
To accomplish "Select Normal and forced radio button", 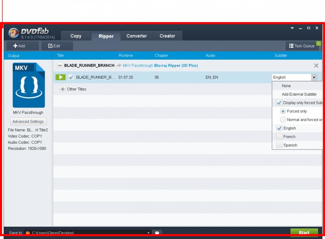I will [283, 119].
